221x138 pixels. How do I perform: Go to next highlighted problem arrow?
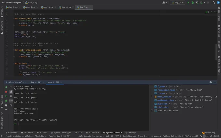(215, 12)
